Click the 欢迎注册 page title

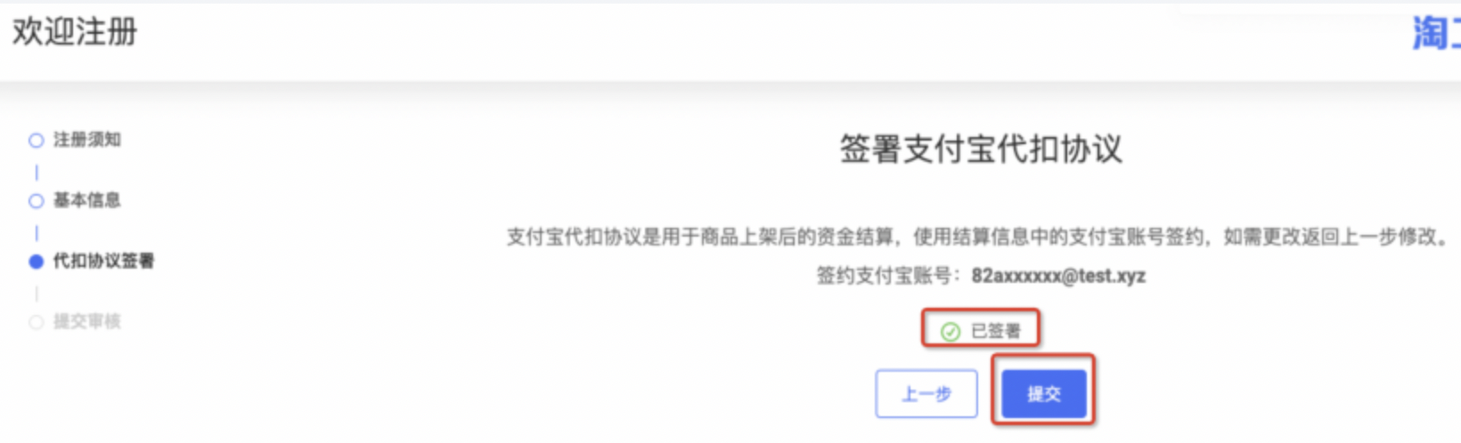coord(75,32)
